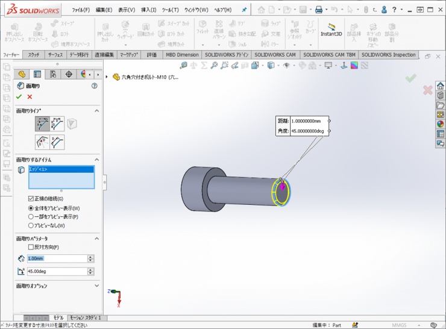Click the green checkmark to accept chamfer
The width and height of the screenshot is (446, 329).
[x=19, y=96]
